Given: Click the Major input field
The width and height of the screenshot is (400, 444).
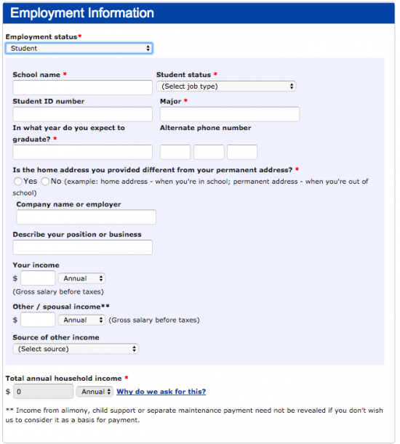Looking at the screenshot, I should tap(230, 114).
